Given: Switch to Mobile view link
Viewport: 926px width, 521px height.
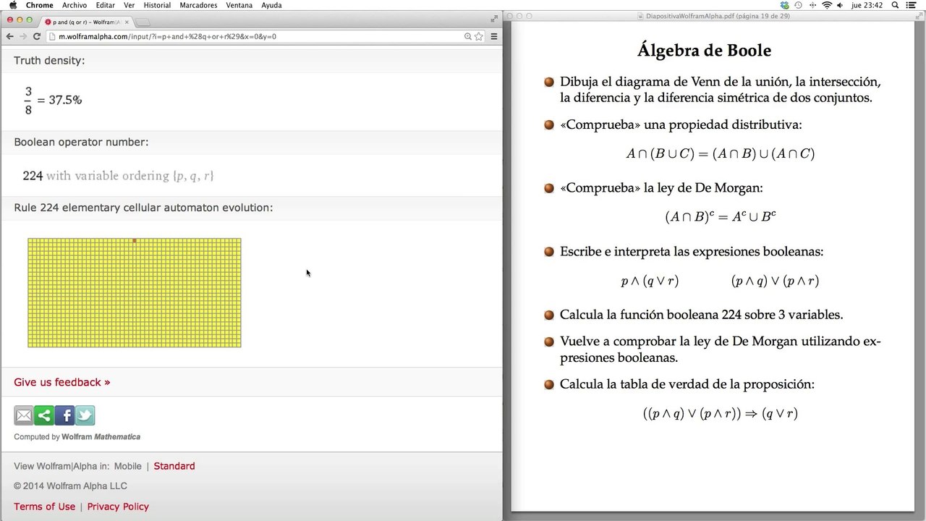Looking at the screenshot, I should coord(128,466).
